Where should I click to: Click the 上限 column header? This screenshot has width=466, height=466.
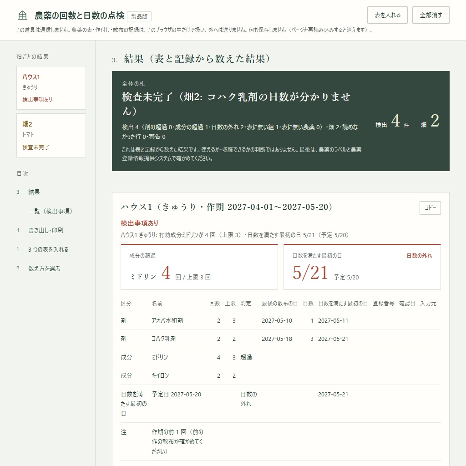pyautogui.click(x=230, y=304)
